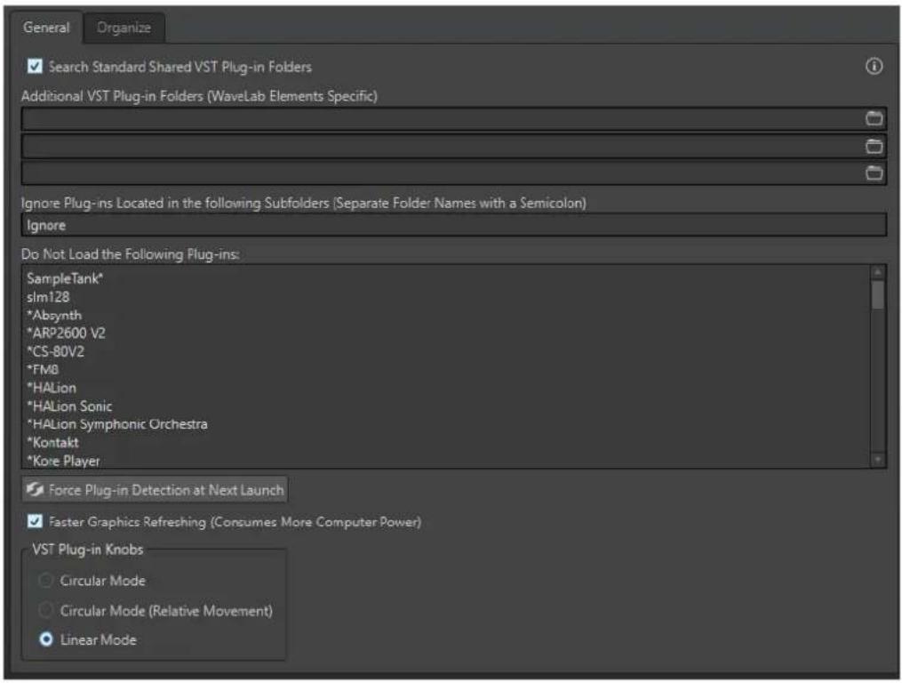Browse folder for second additional VST path
This screenshot has width=902, height=683.
(874, 146)
